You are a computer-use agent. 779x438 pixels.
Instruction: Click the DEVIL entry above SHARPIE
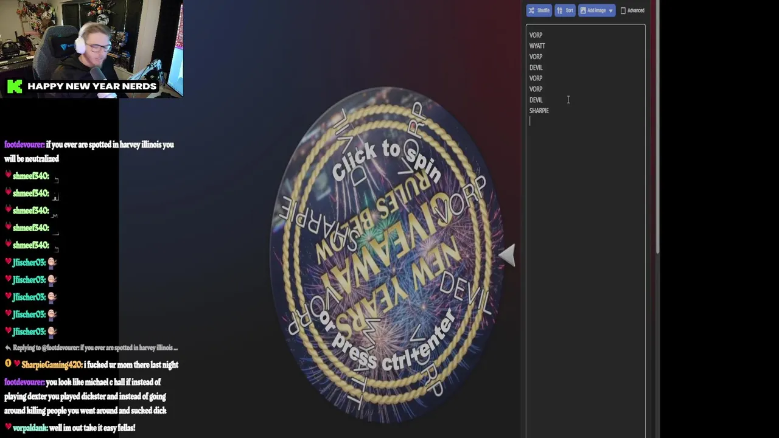536,100
